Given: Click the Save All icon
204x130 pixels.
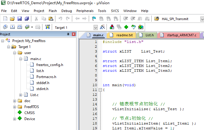Looking at the screenshot, I should [27, 19].
